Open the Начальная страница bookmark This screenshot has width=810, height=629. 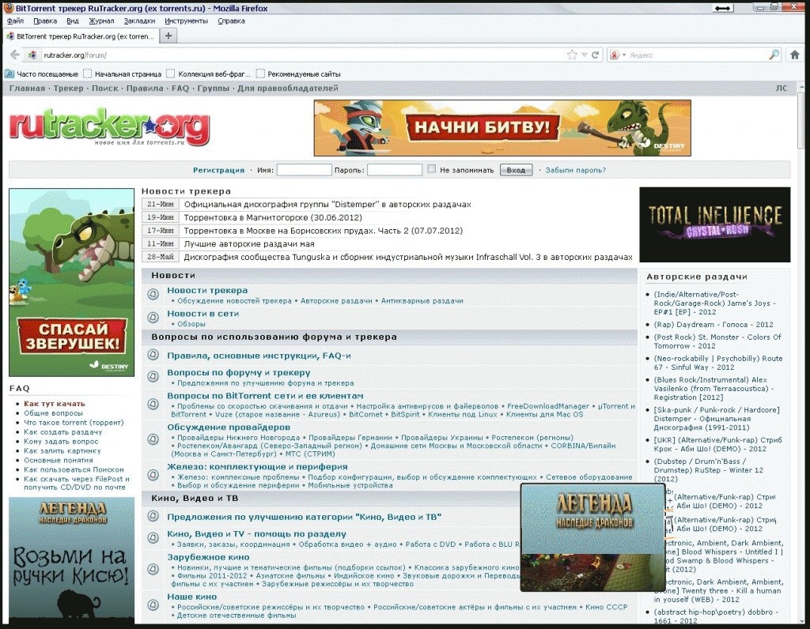(x=123, y=73)
